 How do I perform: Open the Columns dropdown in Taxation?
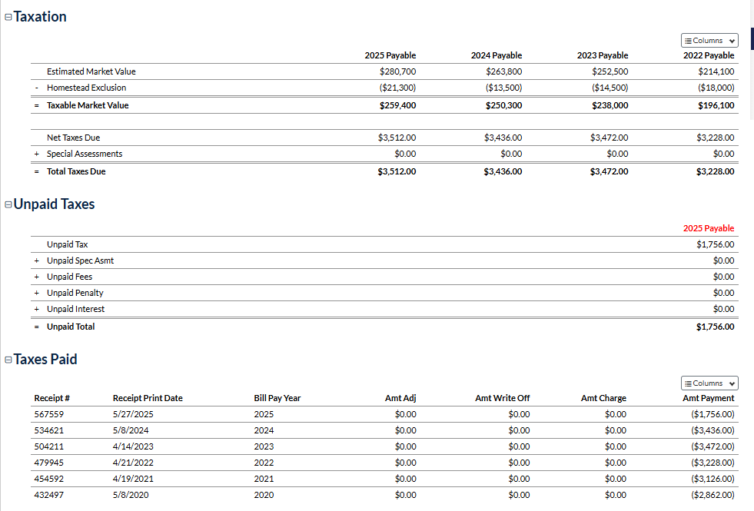[709, 41]
